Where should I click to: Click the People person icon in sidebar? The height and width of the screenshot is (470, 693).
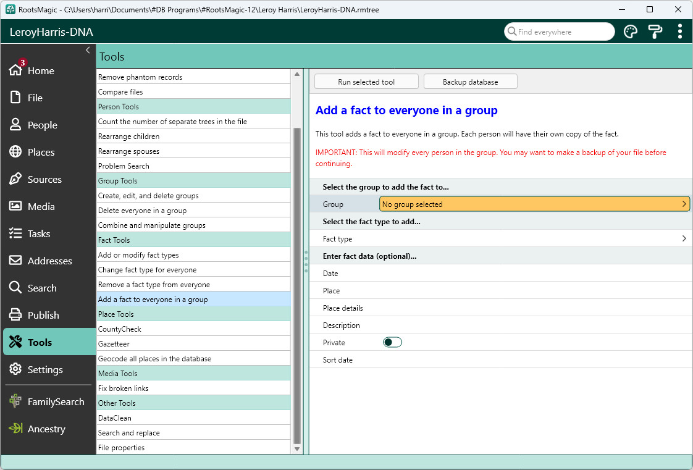click(15, 125)
